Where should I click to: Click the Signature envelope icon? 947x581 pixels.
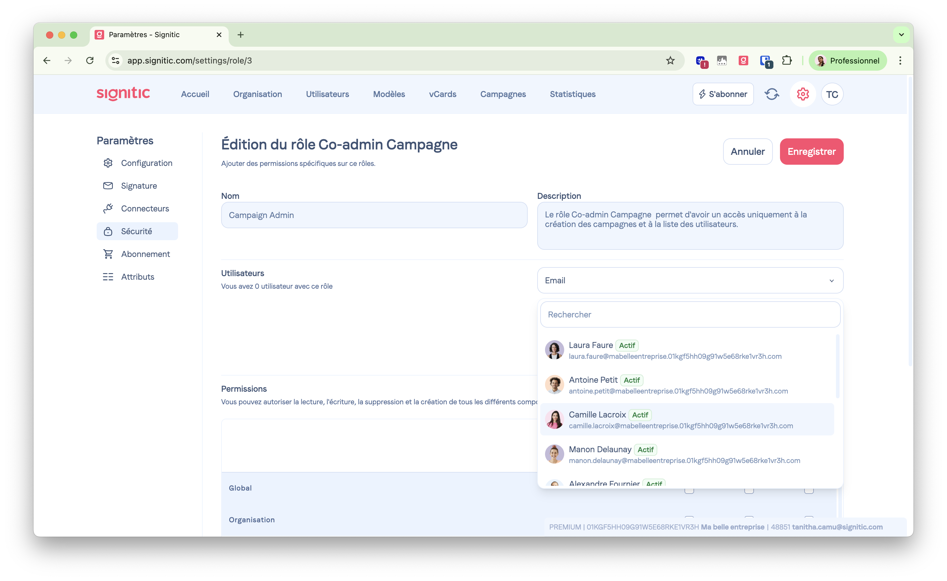click(x=108, y=186)
